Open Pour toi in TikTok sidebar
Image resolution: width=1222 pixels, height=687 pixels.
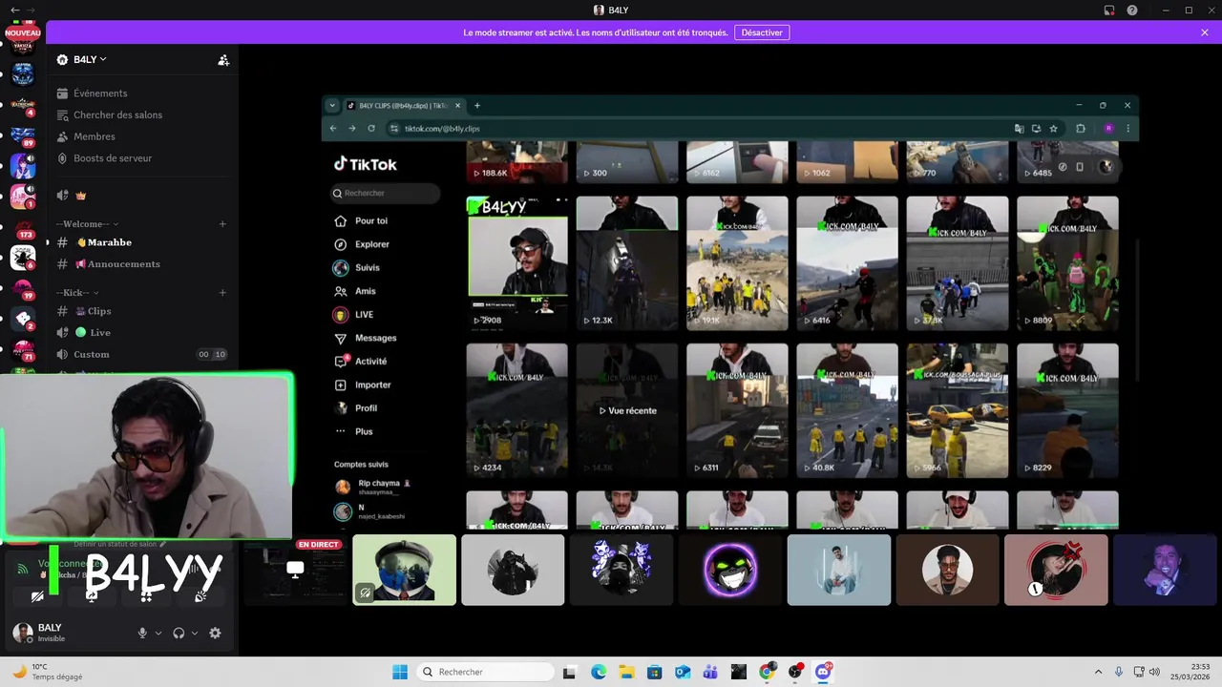[371, 220]
